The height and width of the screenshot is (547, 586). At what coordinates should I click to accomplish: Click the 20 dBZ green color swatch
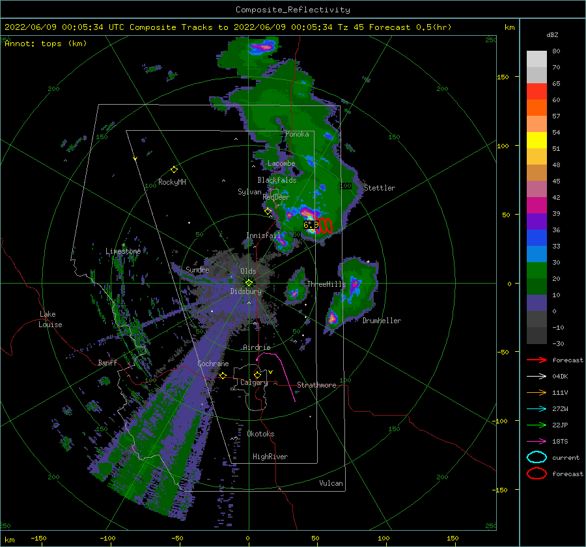click(x=537, y=271)
